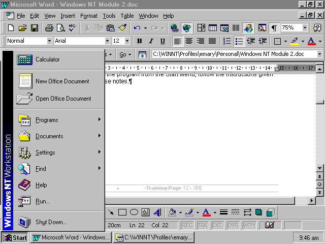The image size is (325, 244).
Task: Toggle Show/Hide paragraph marks
Action: (x=274, y=28)
